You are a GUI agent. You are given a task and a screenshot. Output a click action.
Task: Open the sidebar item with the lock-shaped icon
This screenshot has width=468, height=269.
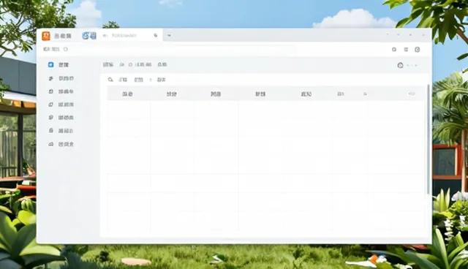point(61,131)
